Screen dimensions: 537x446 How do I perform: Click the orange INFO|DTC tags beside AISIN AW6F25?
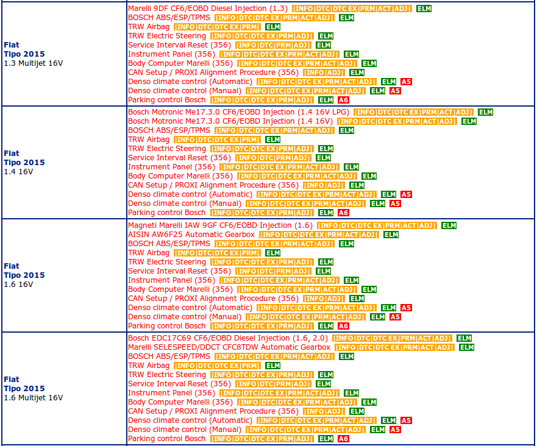pos(319,235)
